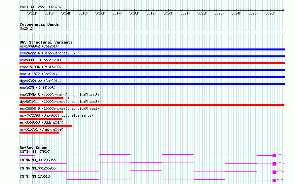Select the thin red line for nsv3675
Viewport: 294px width, 184px height.
tap(152, 91)
